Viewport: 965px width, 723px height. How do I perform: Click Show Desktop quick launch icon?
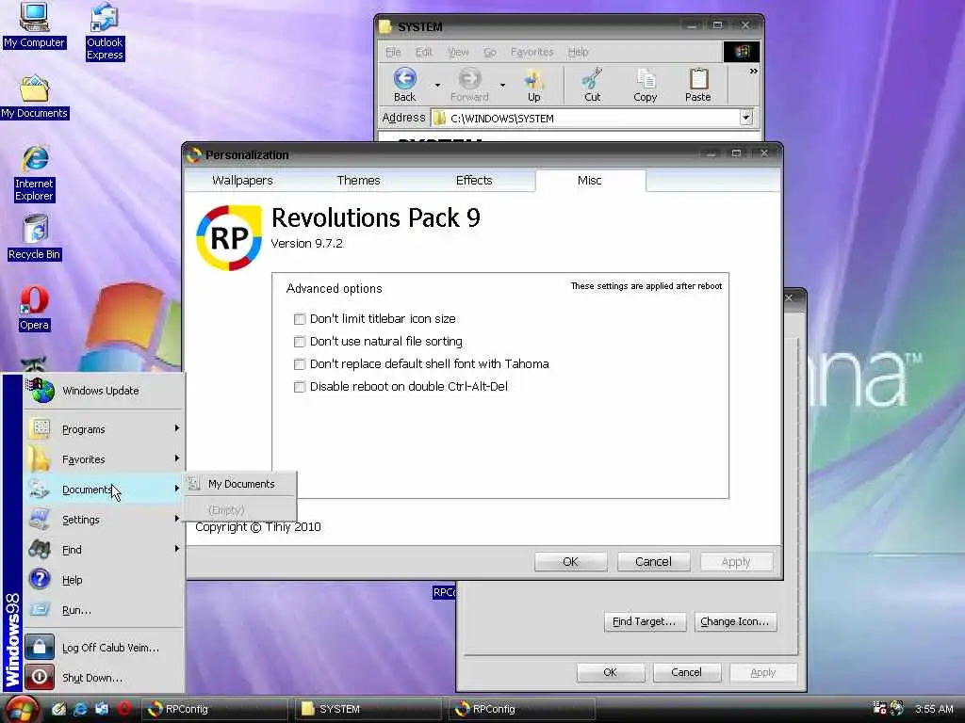[58, 709]
